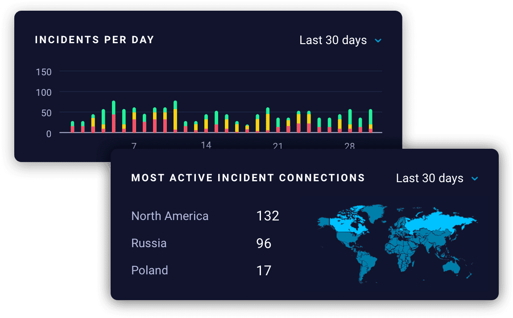513x318 pixels.
Task: Click the 132 incident count value
Action: click(268, 216)
